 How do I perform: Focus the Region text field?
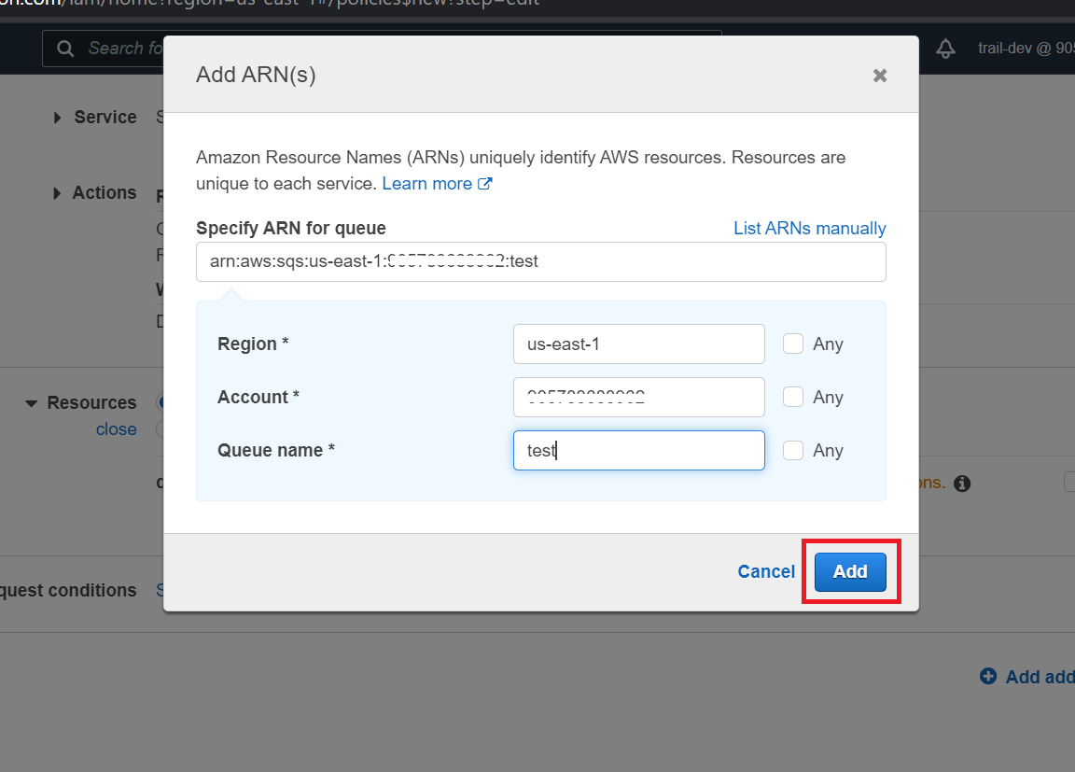(x=638, y=344)
